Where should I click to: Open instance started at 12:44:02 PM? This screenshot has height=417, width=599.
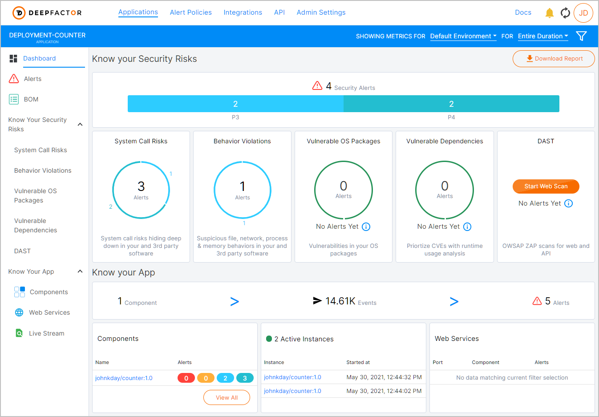coord(292,391)
